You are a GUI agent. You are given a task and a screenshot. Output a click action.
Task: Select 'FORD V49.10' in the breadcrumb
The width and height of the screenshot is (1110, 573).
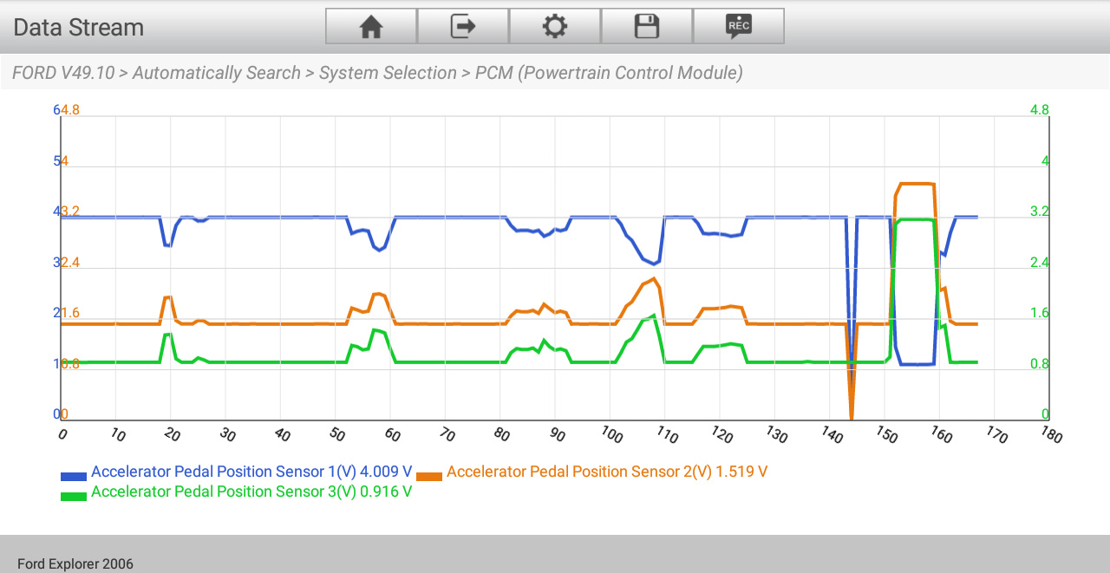coord(63,73)
